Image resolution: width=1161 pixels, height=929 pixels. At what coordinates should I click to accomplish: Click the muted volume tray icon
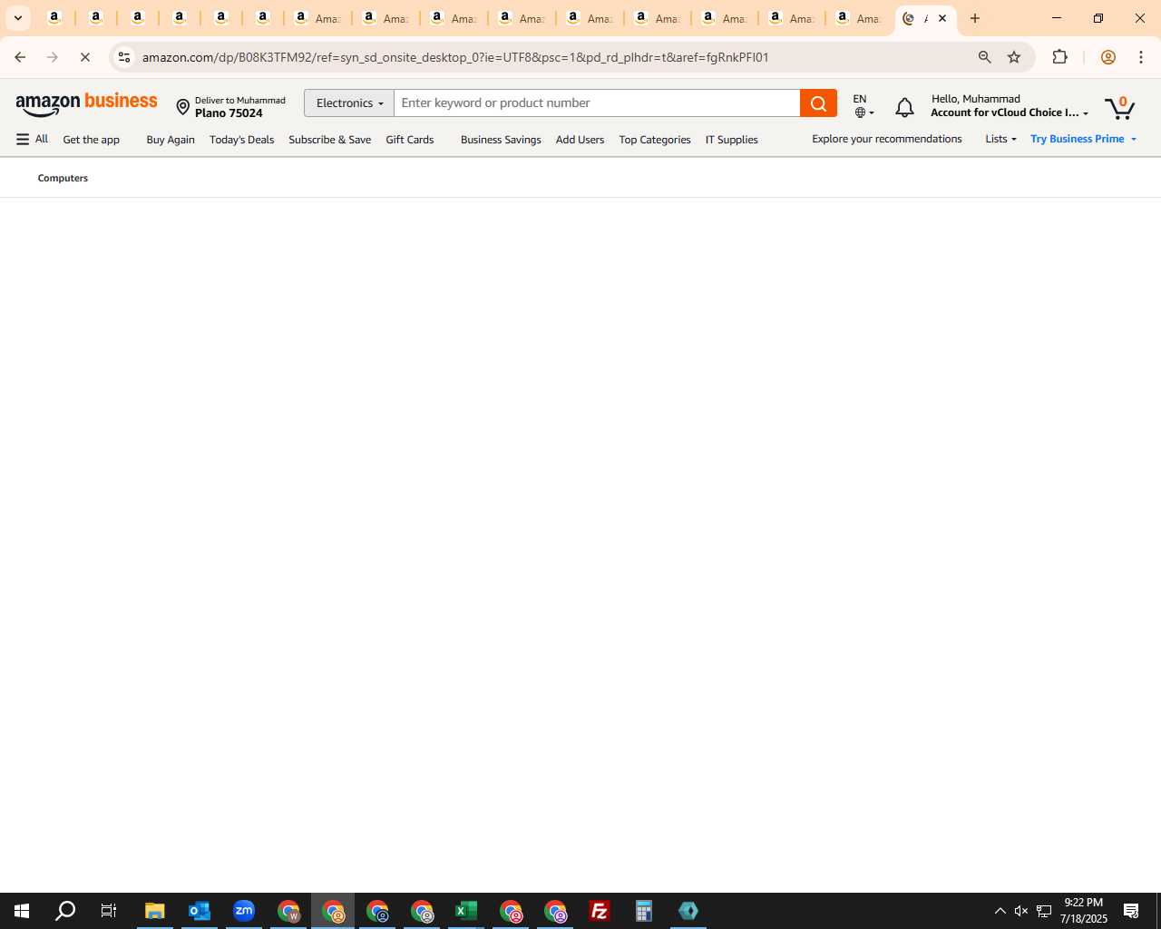coord(1021,911)
